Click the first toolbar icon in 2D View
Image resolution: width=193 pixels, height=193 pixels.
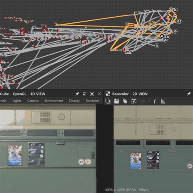pyautogui.click(x=108, y=101)
